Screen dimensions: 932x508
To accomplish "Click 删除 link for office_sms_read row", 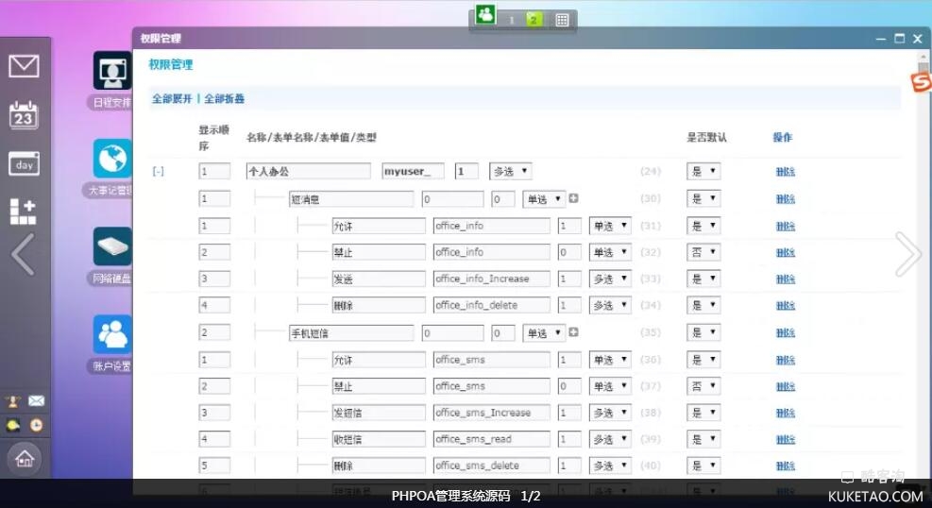I will 786,440.
